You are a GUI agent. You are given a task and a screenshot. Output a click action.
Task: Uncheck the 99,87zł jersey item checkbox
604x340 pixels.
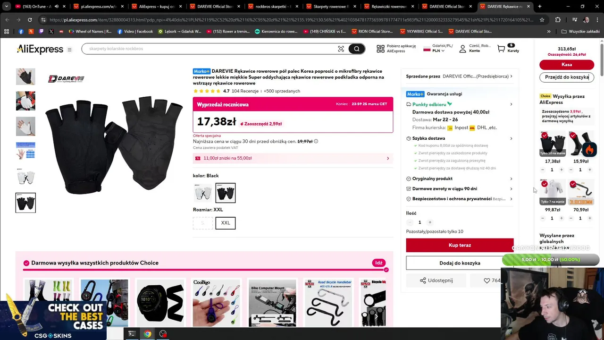(545, 184)
